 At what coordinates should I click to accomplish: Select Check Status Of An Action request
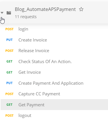[54, 61]
